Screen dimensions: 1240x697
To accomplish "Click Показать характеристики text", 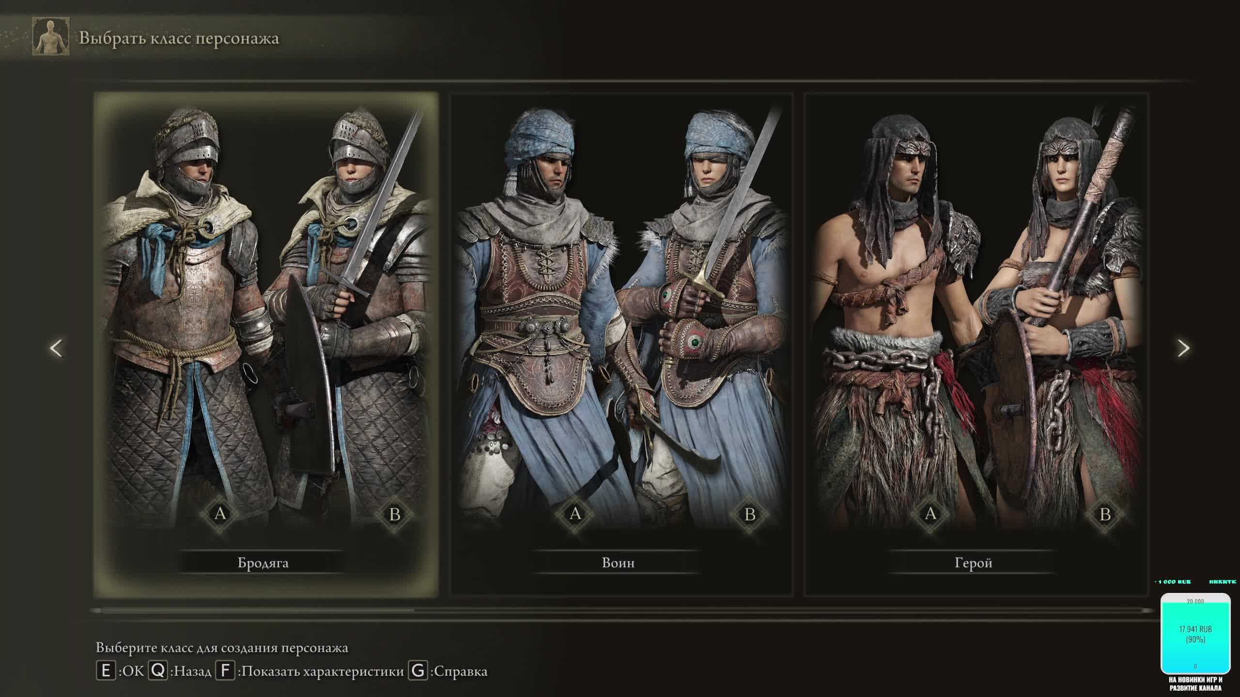I will [322, 672].
